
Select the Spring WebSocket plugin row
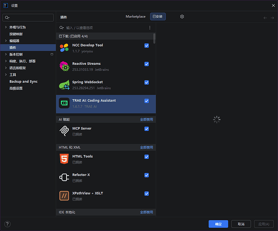tap(106, 85)
